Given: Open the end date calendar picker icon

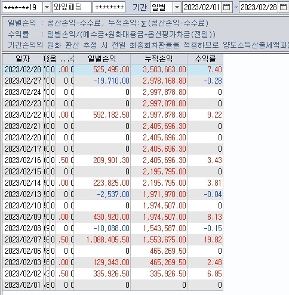Looking at the screenshot, I should click(283, 7).
